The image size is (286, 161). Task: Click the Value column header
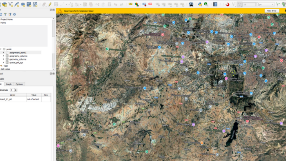(x=34, y=95)
